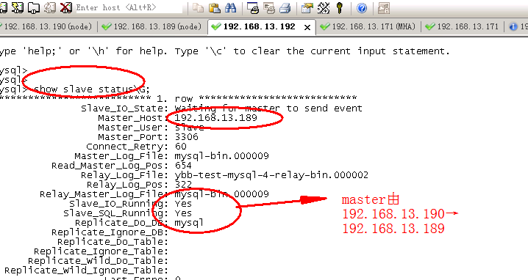The image size is (528, 280).
Task: Switch to the 192.168.13.171 (MHA) tab
Action: (x=368, y=26)
